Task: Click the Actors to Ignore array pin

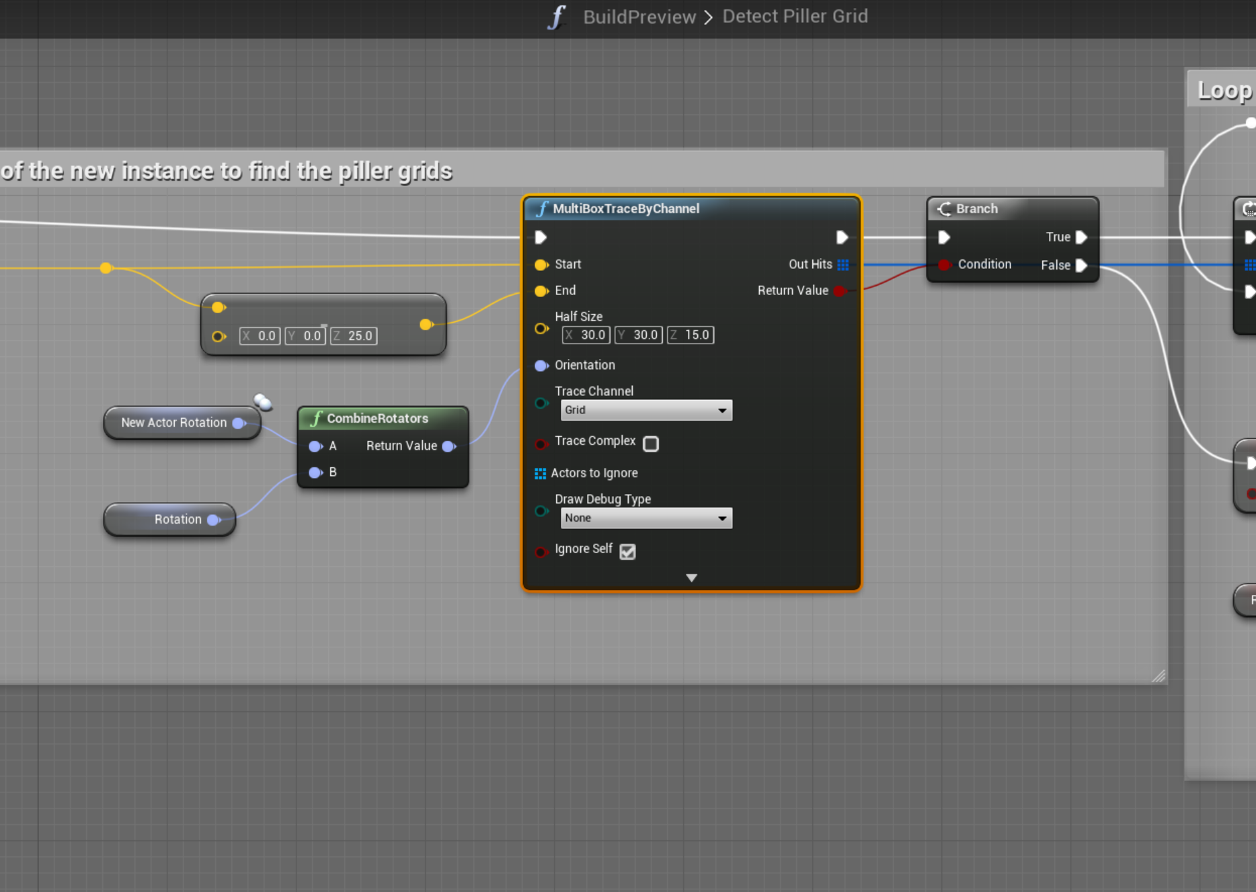Action: [x=540, y=474]
